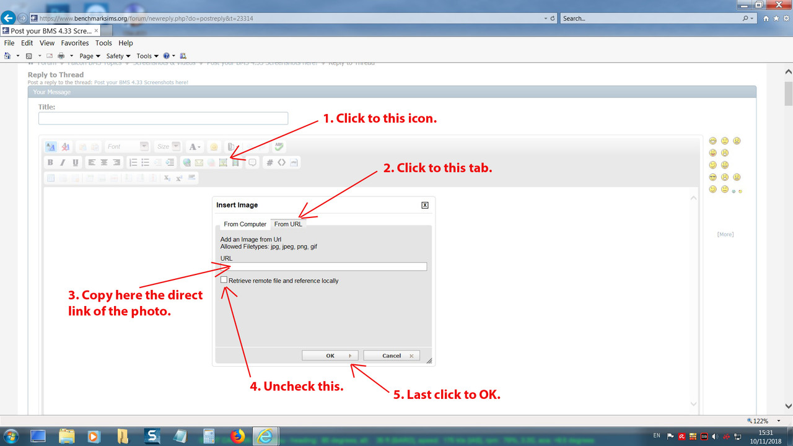793x446 pixels.
Task: Click the Internet Explorer back arrow button
Action: [x=9, y=19]
